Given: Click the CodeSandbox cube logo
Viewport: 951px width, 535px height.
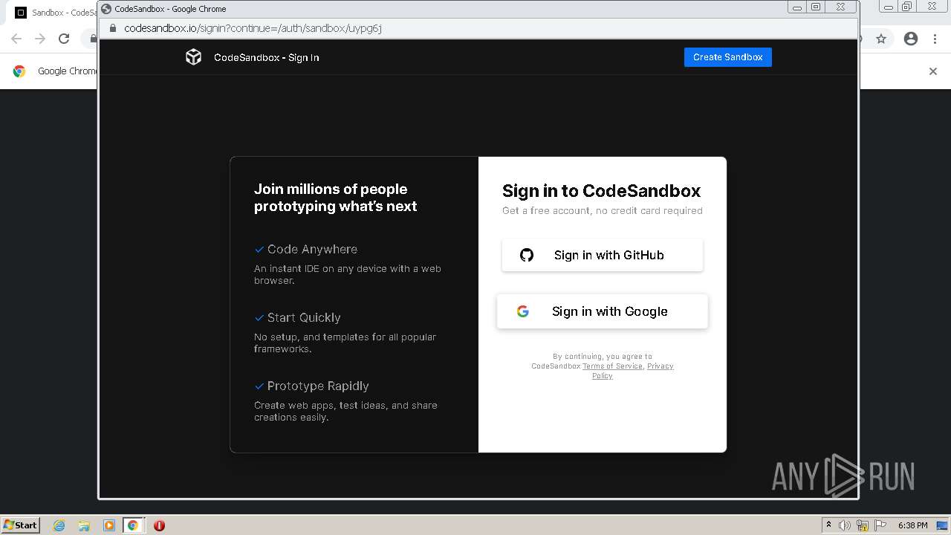Looking at the screenshot, I should click(193, 57).
